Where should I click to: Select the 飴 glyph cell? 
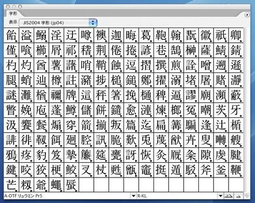12,35
